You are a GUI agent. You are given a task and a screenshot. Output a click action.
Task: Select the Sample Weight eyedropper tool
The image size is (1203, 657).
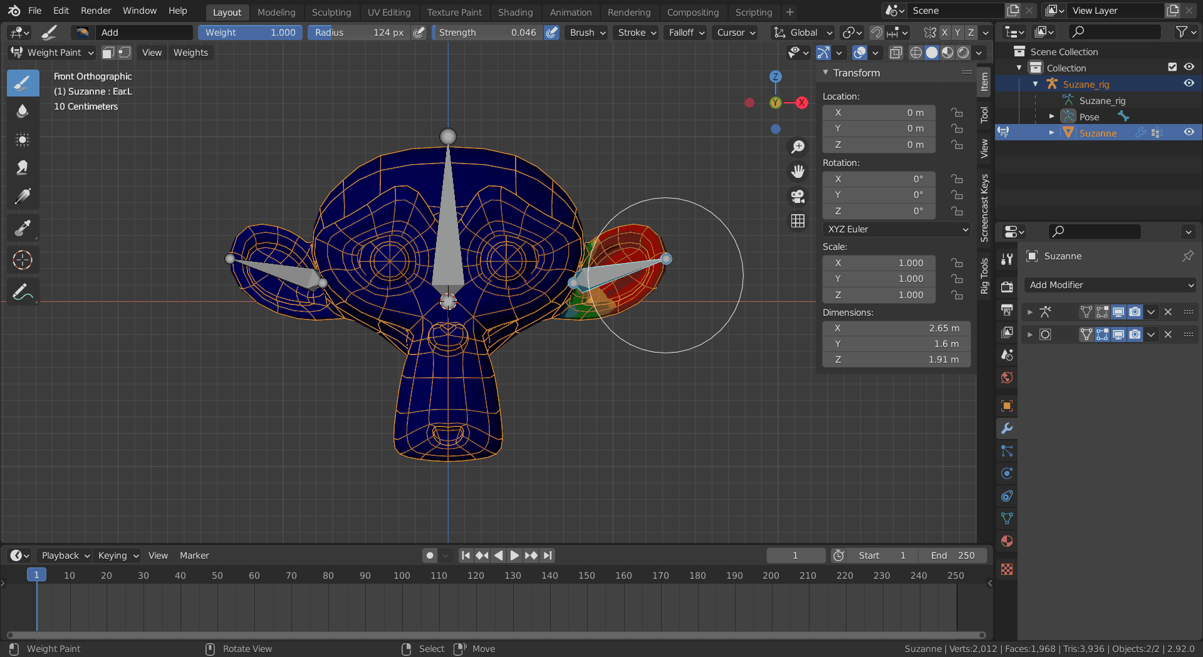tap(23, 228)
